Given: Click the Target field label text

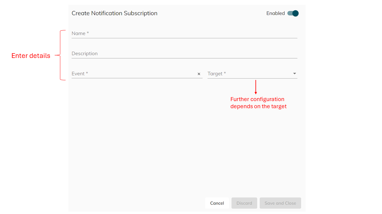Looking at the screenshot, I should tap(216, 73).
